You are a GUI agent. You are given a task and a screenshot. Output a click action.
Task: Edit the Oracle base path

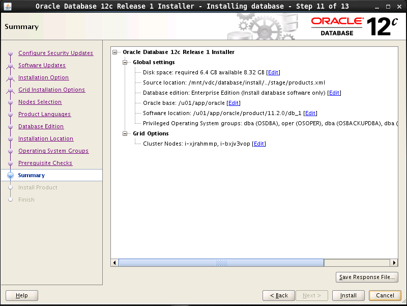pos(234,103)
